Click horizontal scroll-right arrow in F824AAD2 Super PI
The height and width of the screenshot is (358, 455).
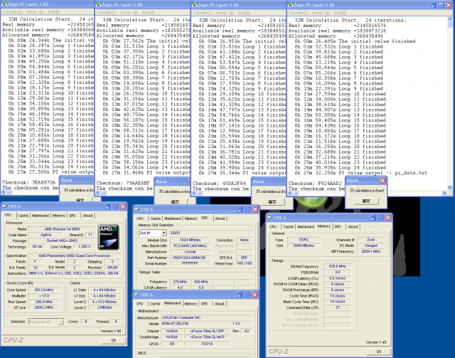click(x=444, y=193)
